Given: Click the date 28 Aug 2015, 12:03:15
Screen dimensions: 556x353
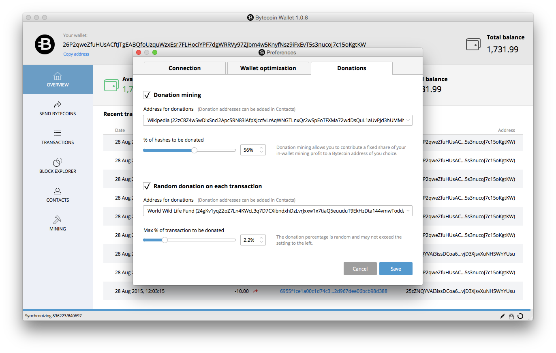Looking at the screenshot, I should pyautogui.click(x=140, y=291).
